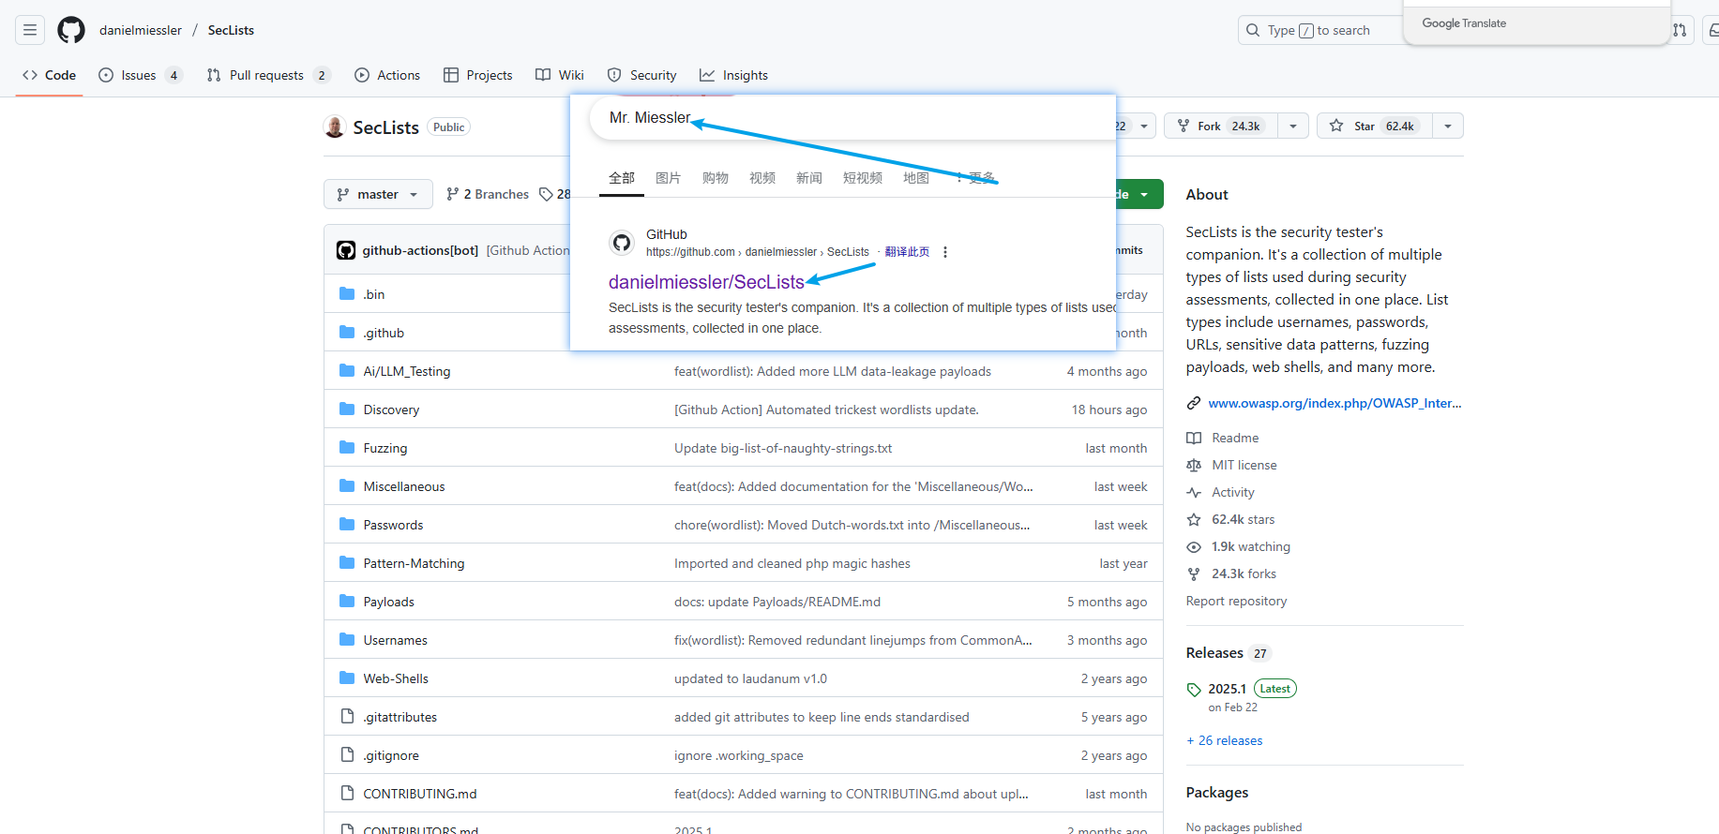Open the Releases heading link

coord(1214,653)
